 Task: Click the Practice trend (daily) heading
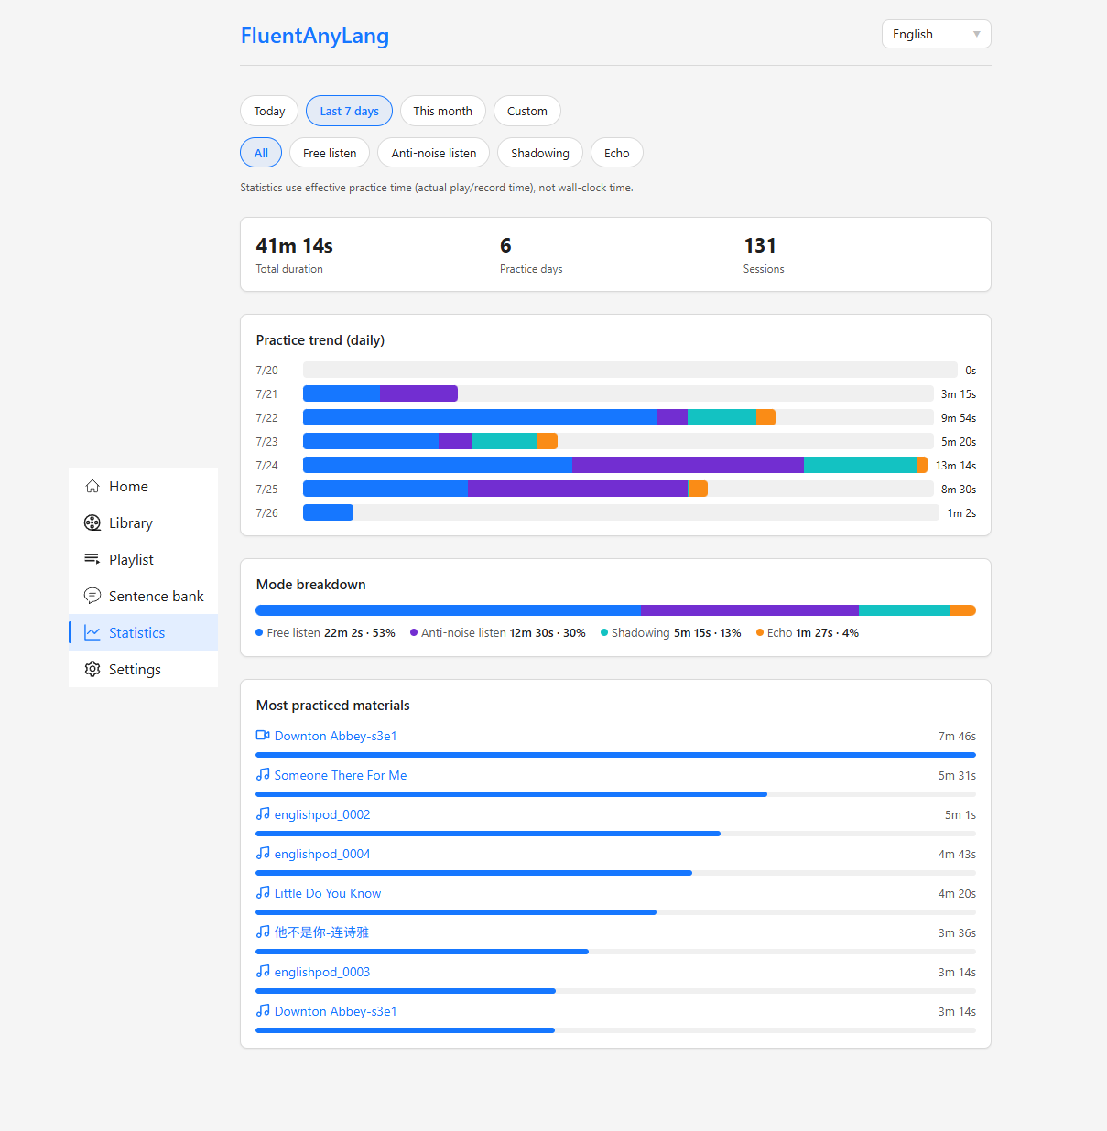tap(320, 339)
